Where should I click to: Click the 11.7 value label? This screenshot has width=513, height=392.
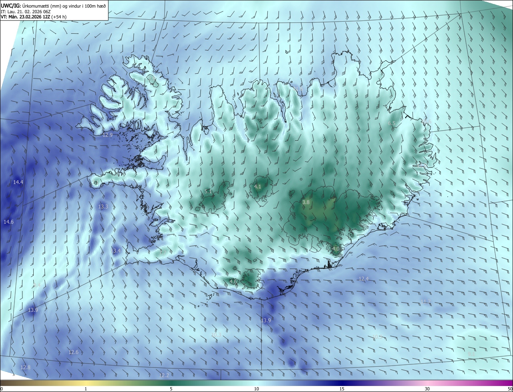426,301
